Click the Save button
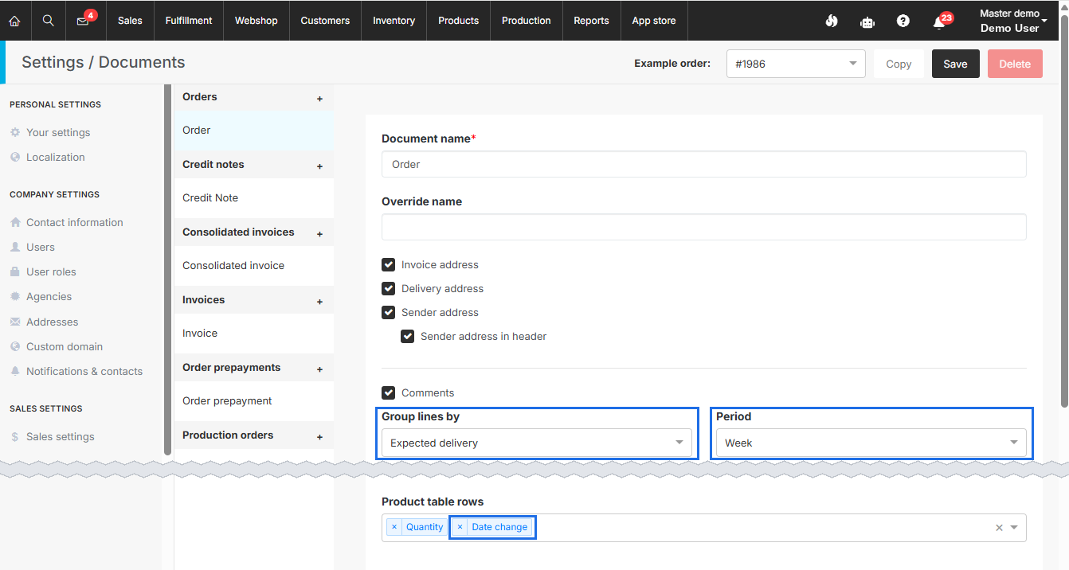 (x=955, y=64)
